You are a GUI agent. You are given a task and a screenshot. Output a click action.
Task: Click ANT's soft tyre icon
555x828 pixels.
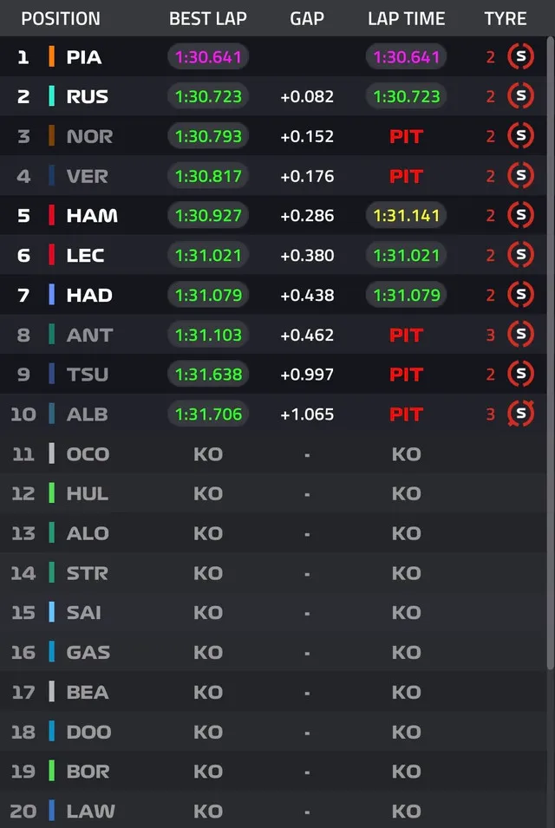pyautogui.click(x=520, y=335)
